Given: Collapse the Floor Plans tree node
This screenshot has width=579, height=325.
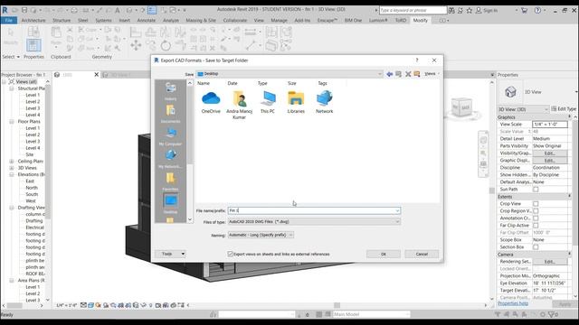Looking at the screenshot, I should point(12,121).
